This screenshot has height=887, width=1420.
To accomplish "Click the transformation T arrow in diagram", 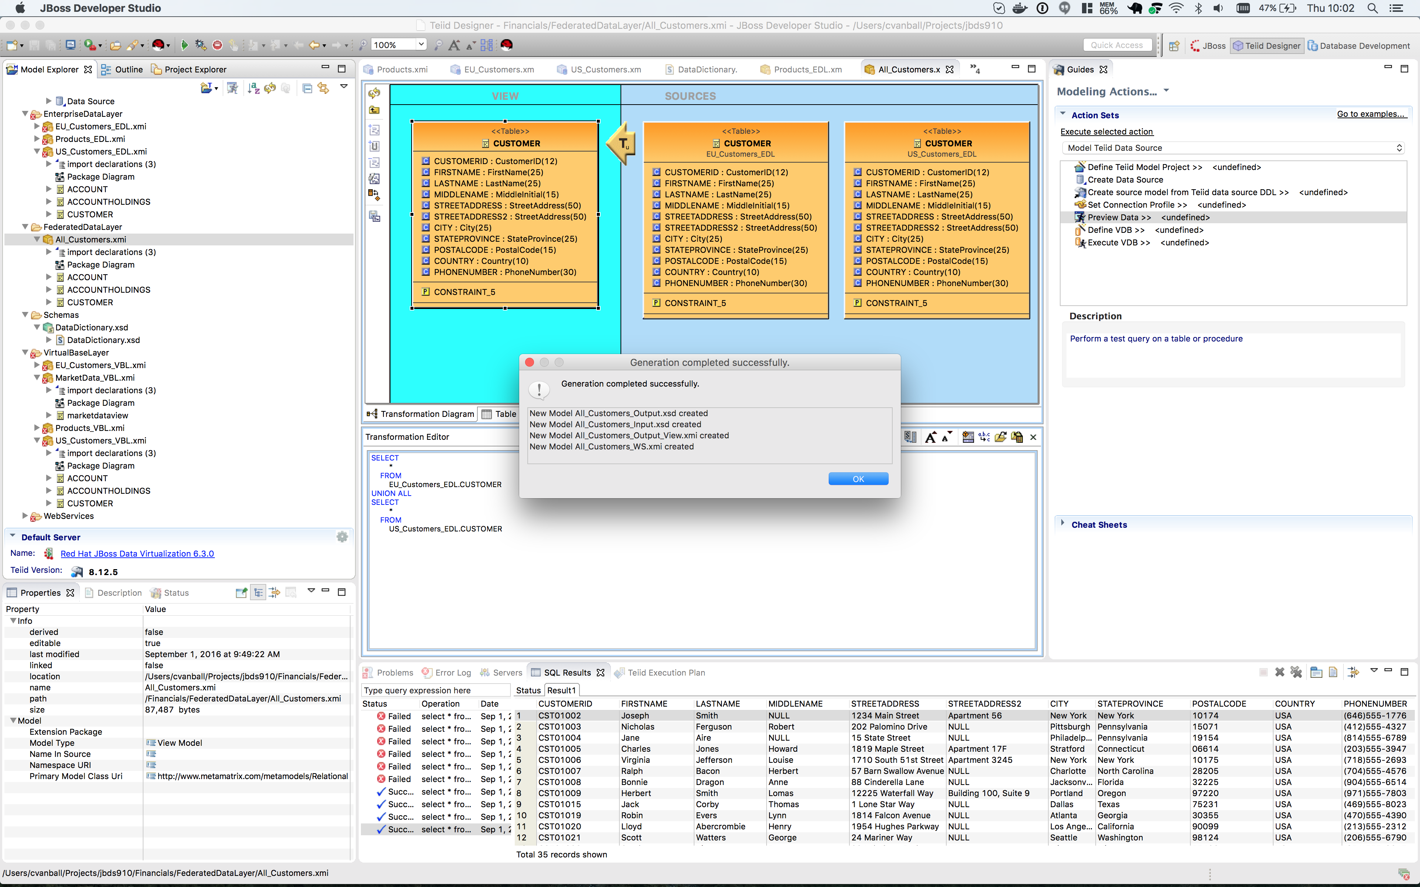I will (621, 144).
